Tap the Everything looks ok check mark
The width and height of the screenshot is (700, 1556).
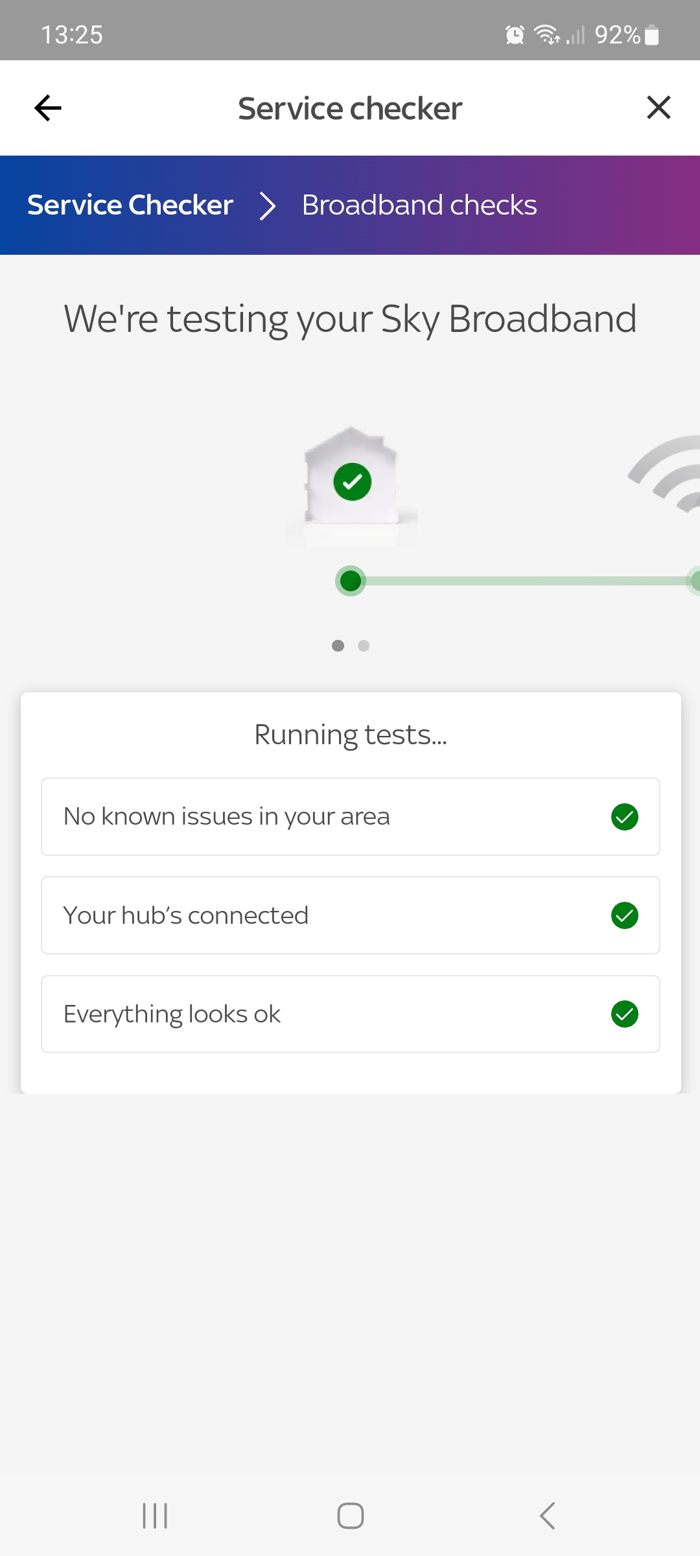tap(625, 1014)
